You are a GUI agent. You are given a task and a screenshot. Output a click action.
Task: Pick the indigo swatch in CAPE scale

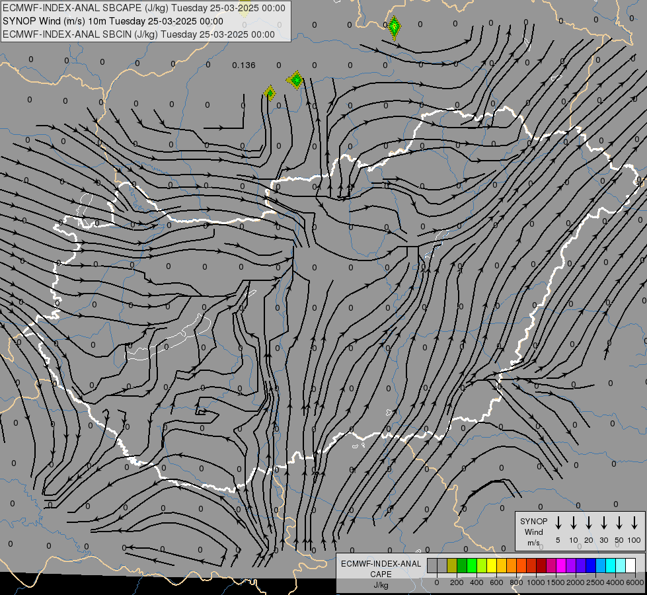[581, 565]
